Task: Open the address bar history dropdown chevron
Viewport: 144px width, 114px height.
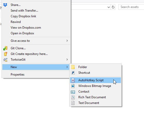Action: (x=109, y=7)
